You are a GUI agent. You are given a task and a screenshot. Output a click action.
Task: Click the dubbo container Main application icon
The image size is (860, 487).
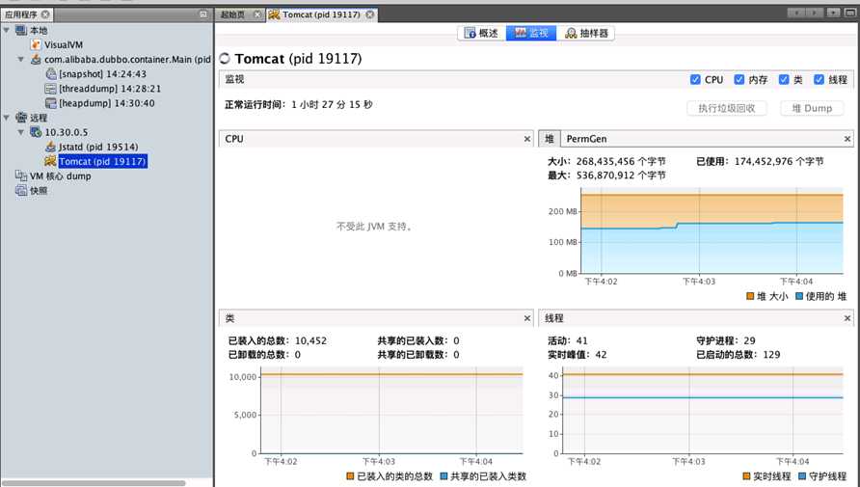(x=36, y=59)
